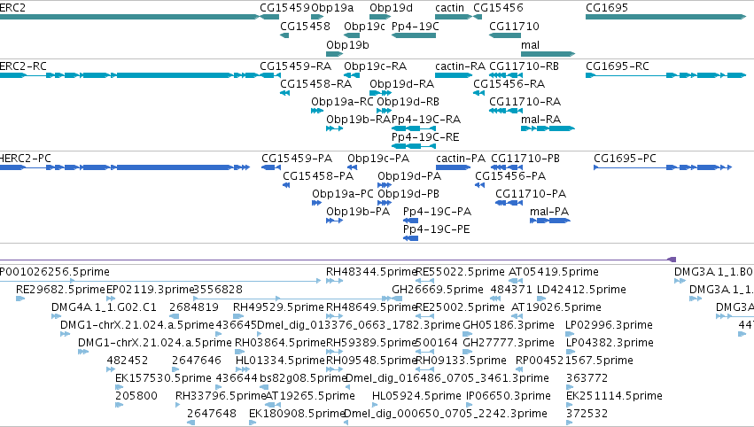Click transcript CG15456-RA
The width and height of the screenshot is (754, 427).
[x=509, y=83]
